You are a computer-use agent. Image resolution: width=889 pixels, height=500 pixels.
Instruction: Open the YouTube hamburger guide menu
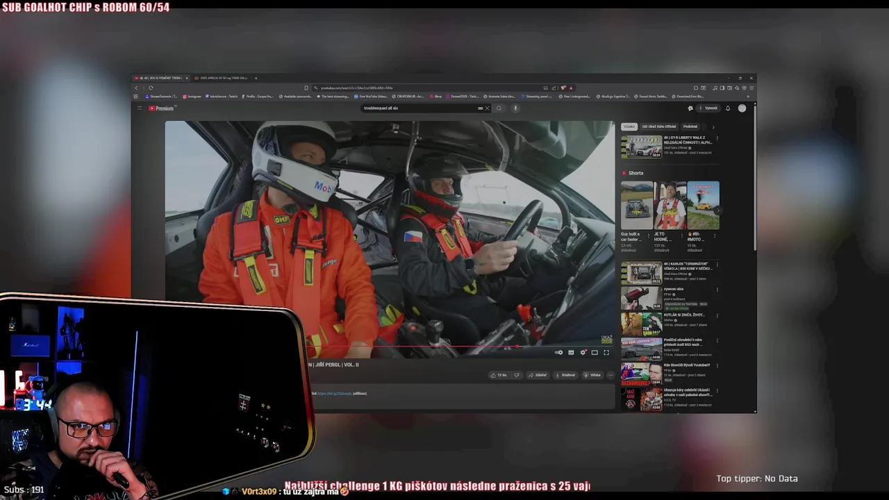139,108
